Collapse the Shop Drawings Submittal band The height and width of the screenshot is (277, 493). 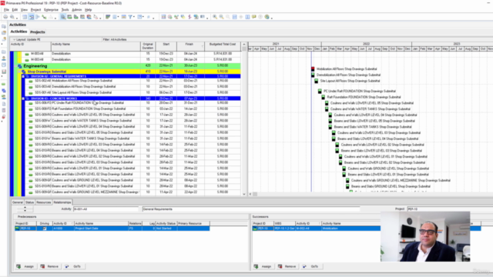[x=20, y=72]
